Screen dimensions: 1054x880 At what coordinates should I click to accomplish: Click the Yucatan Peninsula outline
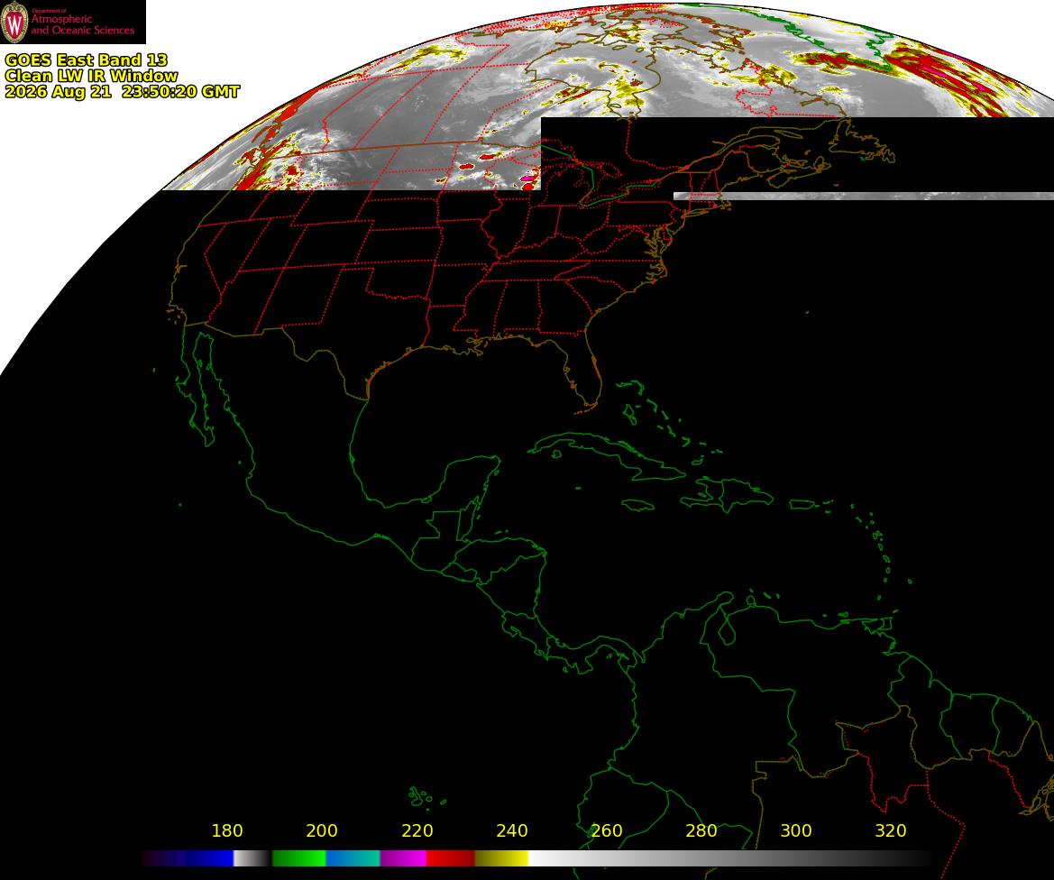coord(463,482)
